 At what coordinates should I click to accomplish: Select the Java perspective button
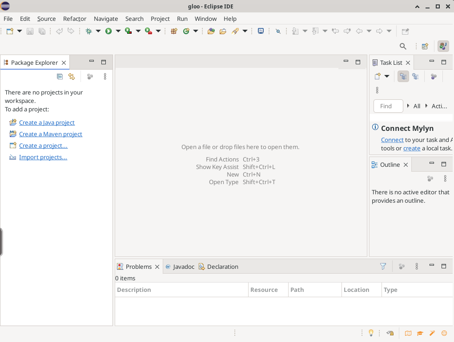(443, 46)
